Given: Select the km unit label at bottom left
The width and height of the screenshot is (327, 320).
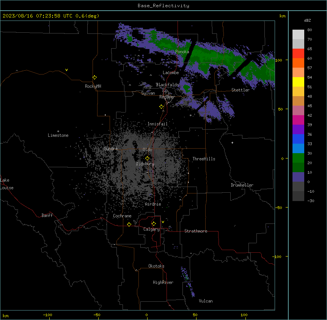Looking at the screenshot, I should pyautogui.click(x=6, y=316).
